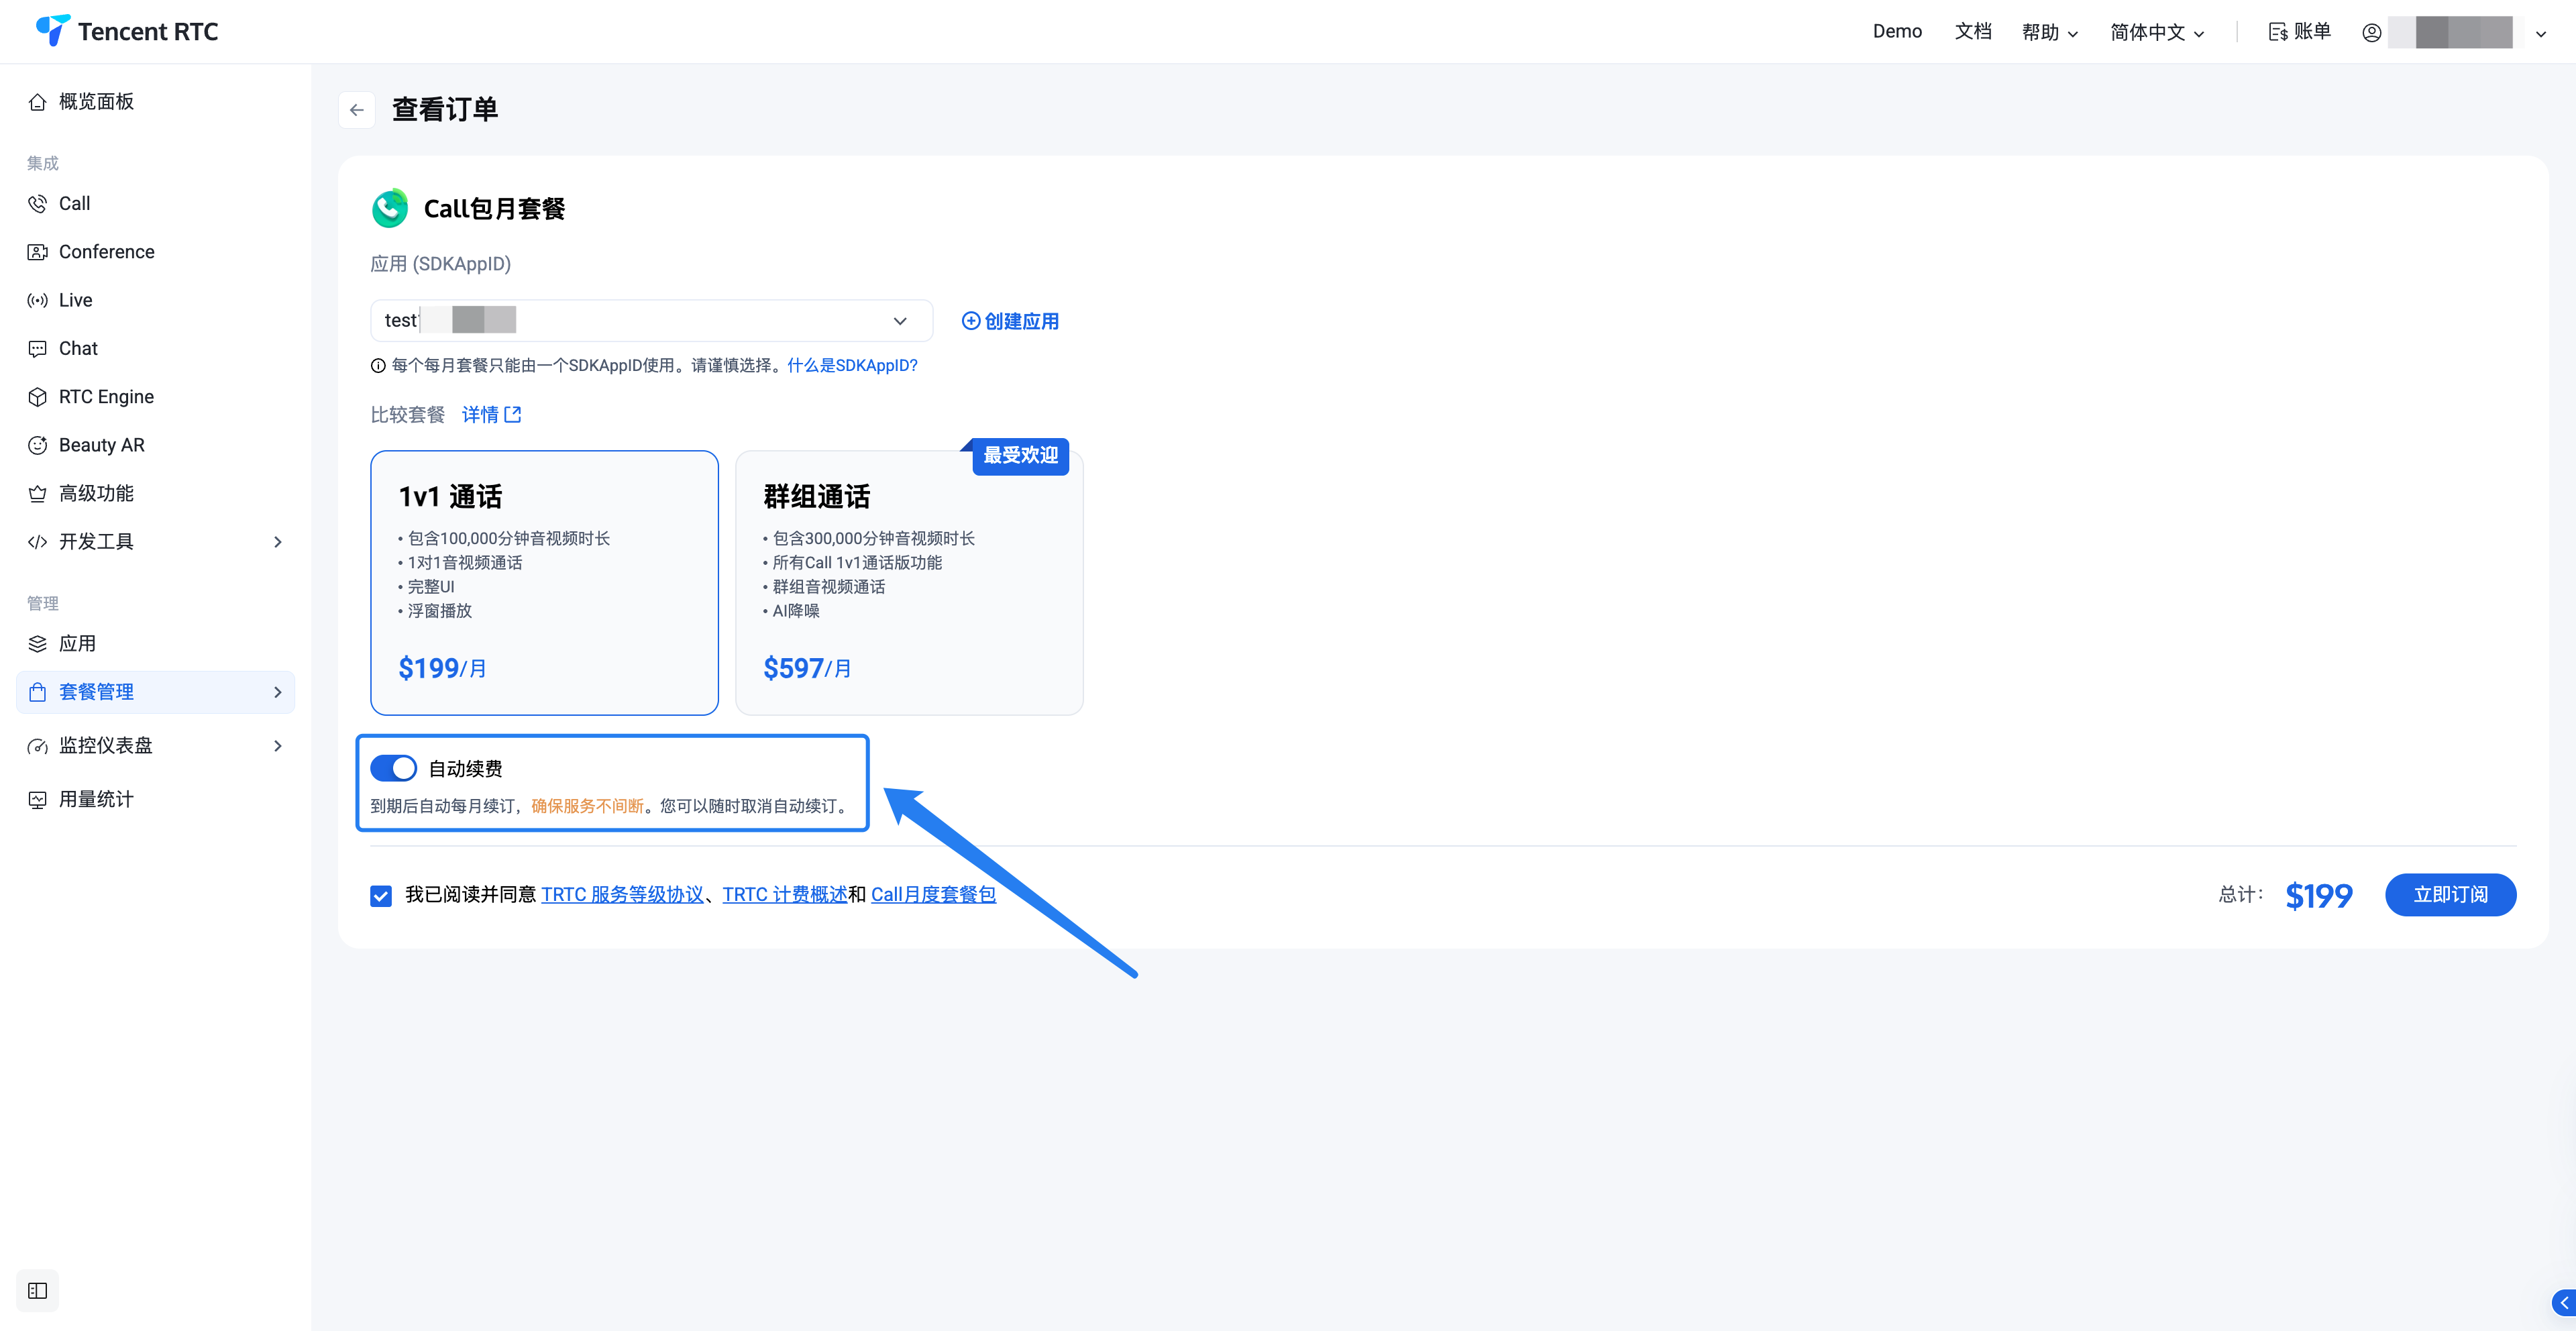Screen dimensions: 2576x1331
Task: Click the 详情 external link icon
Action: tap(513, 414)
